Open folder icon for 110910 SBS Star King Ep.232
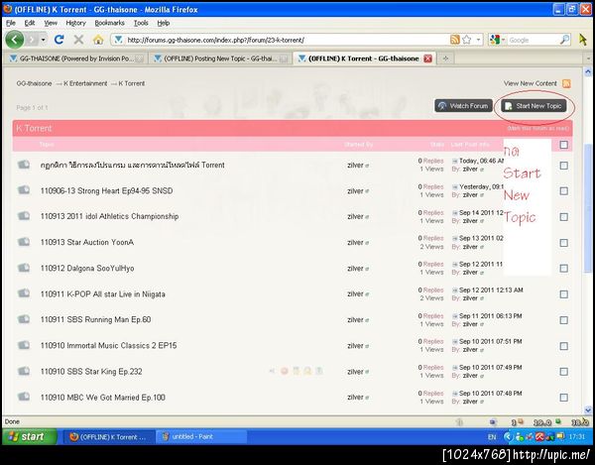The height and width of the screenshot is (465, 595). click(x=24, y=371)
